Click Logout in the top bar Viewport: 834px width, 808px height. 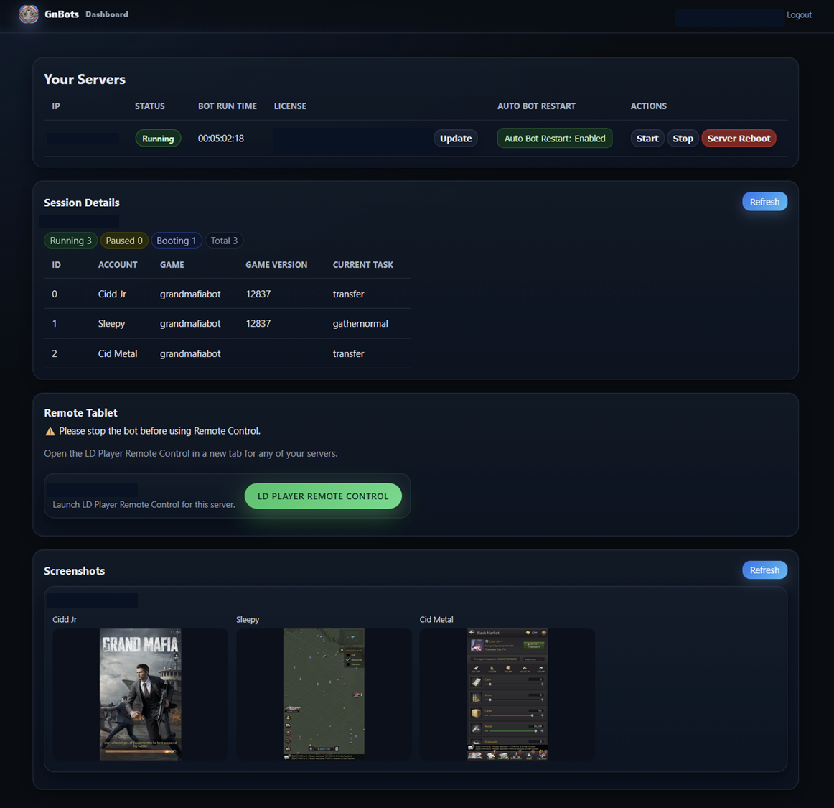tap(799, 14)
